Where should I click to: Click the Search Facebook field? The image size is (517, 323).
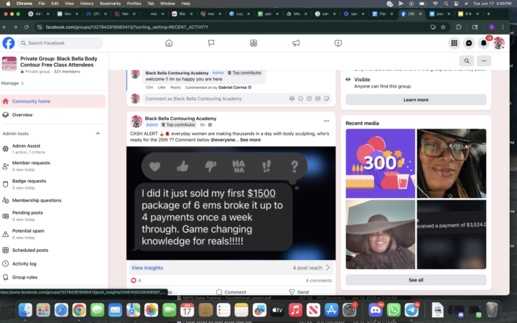pos(60,43)
